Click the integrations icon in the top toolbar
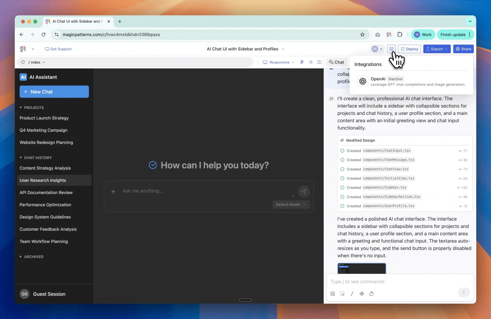 click(x=391, y=49)
